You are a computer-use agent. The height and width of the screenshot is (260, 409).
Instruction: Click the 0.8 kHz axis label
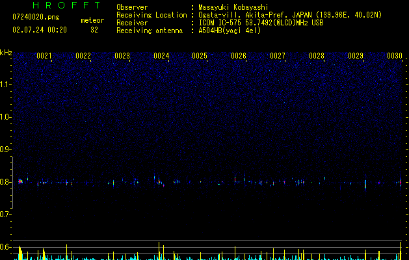pyautogui.click(x=5, y=182)
